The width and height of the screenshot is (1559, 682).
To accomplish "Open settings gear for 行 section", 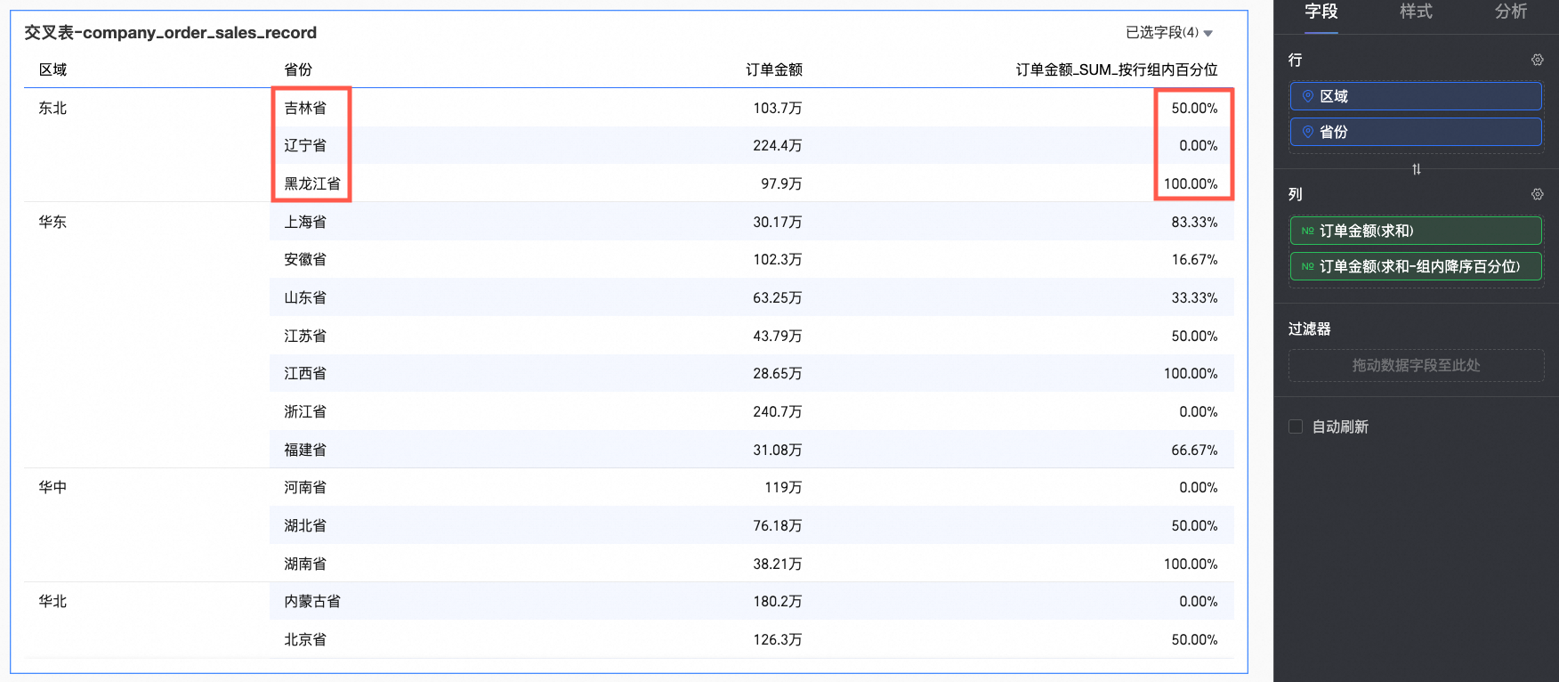I will [1537, 60].
